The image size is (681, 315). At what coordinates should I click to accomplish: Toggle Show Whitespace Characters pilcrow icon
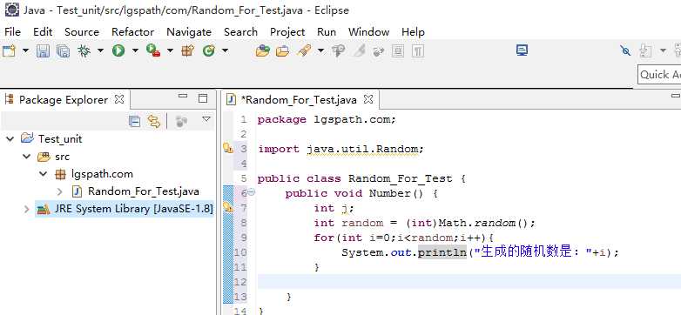coord(417,50)
